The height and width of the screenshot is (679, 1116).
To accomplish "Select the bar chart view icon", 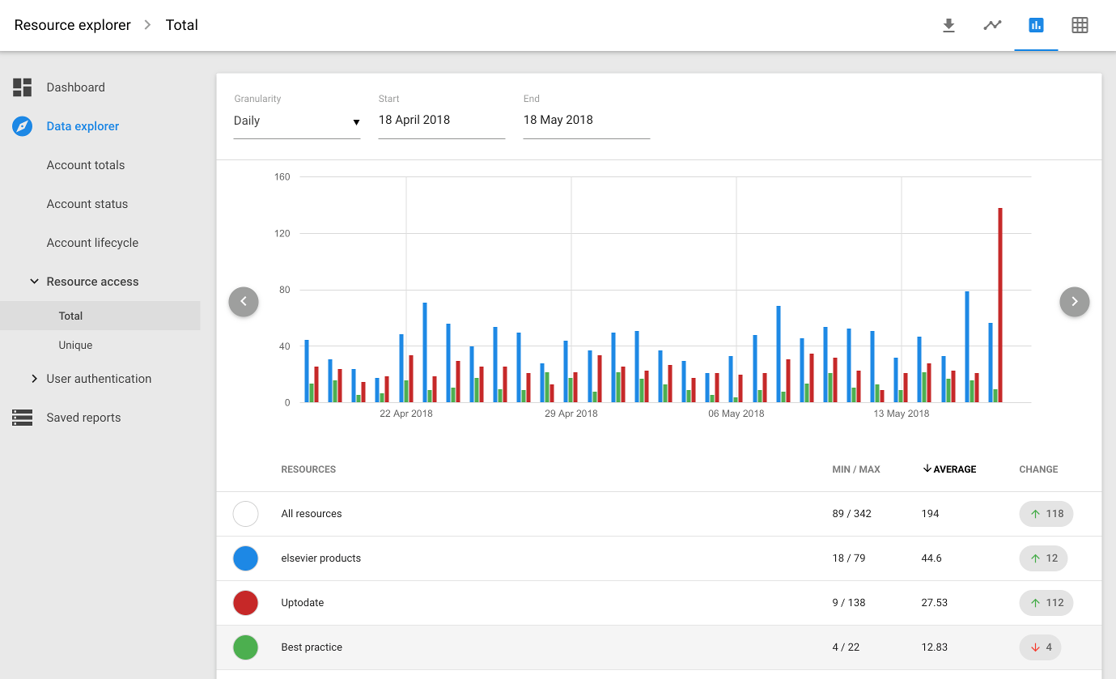I will click(x=1036, y=25).
